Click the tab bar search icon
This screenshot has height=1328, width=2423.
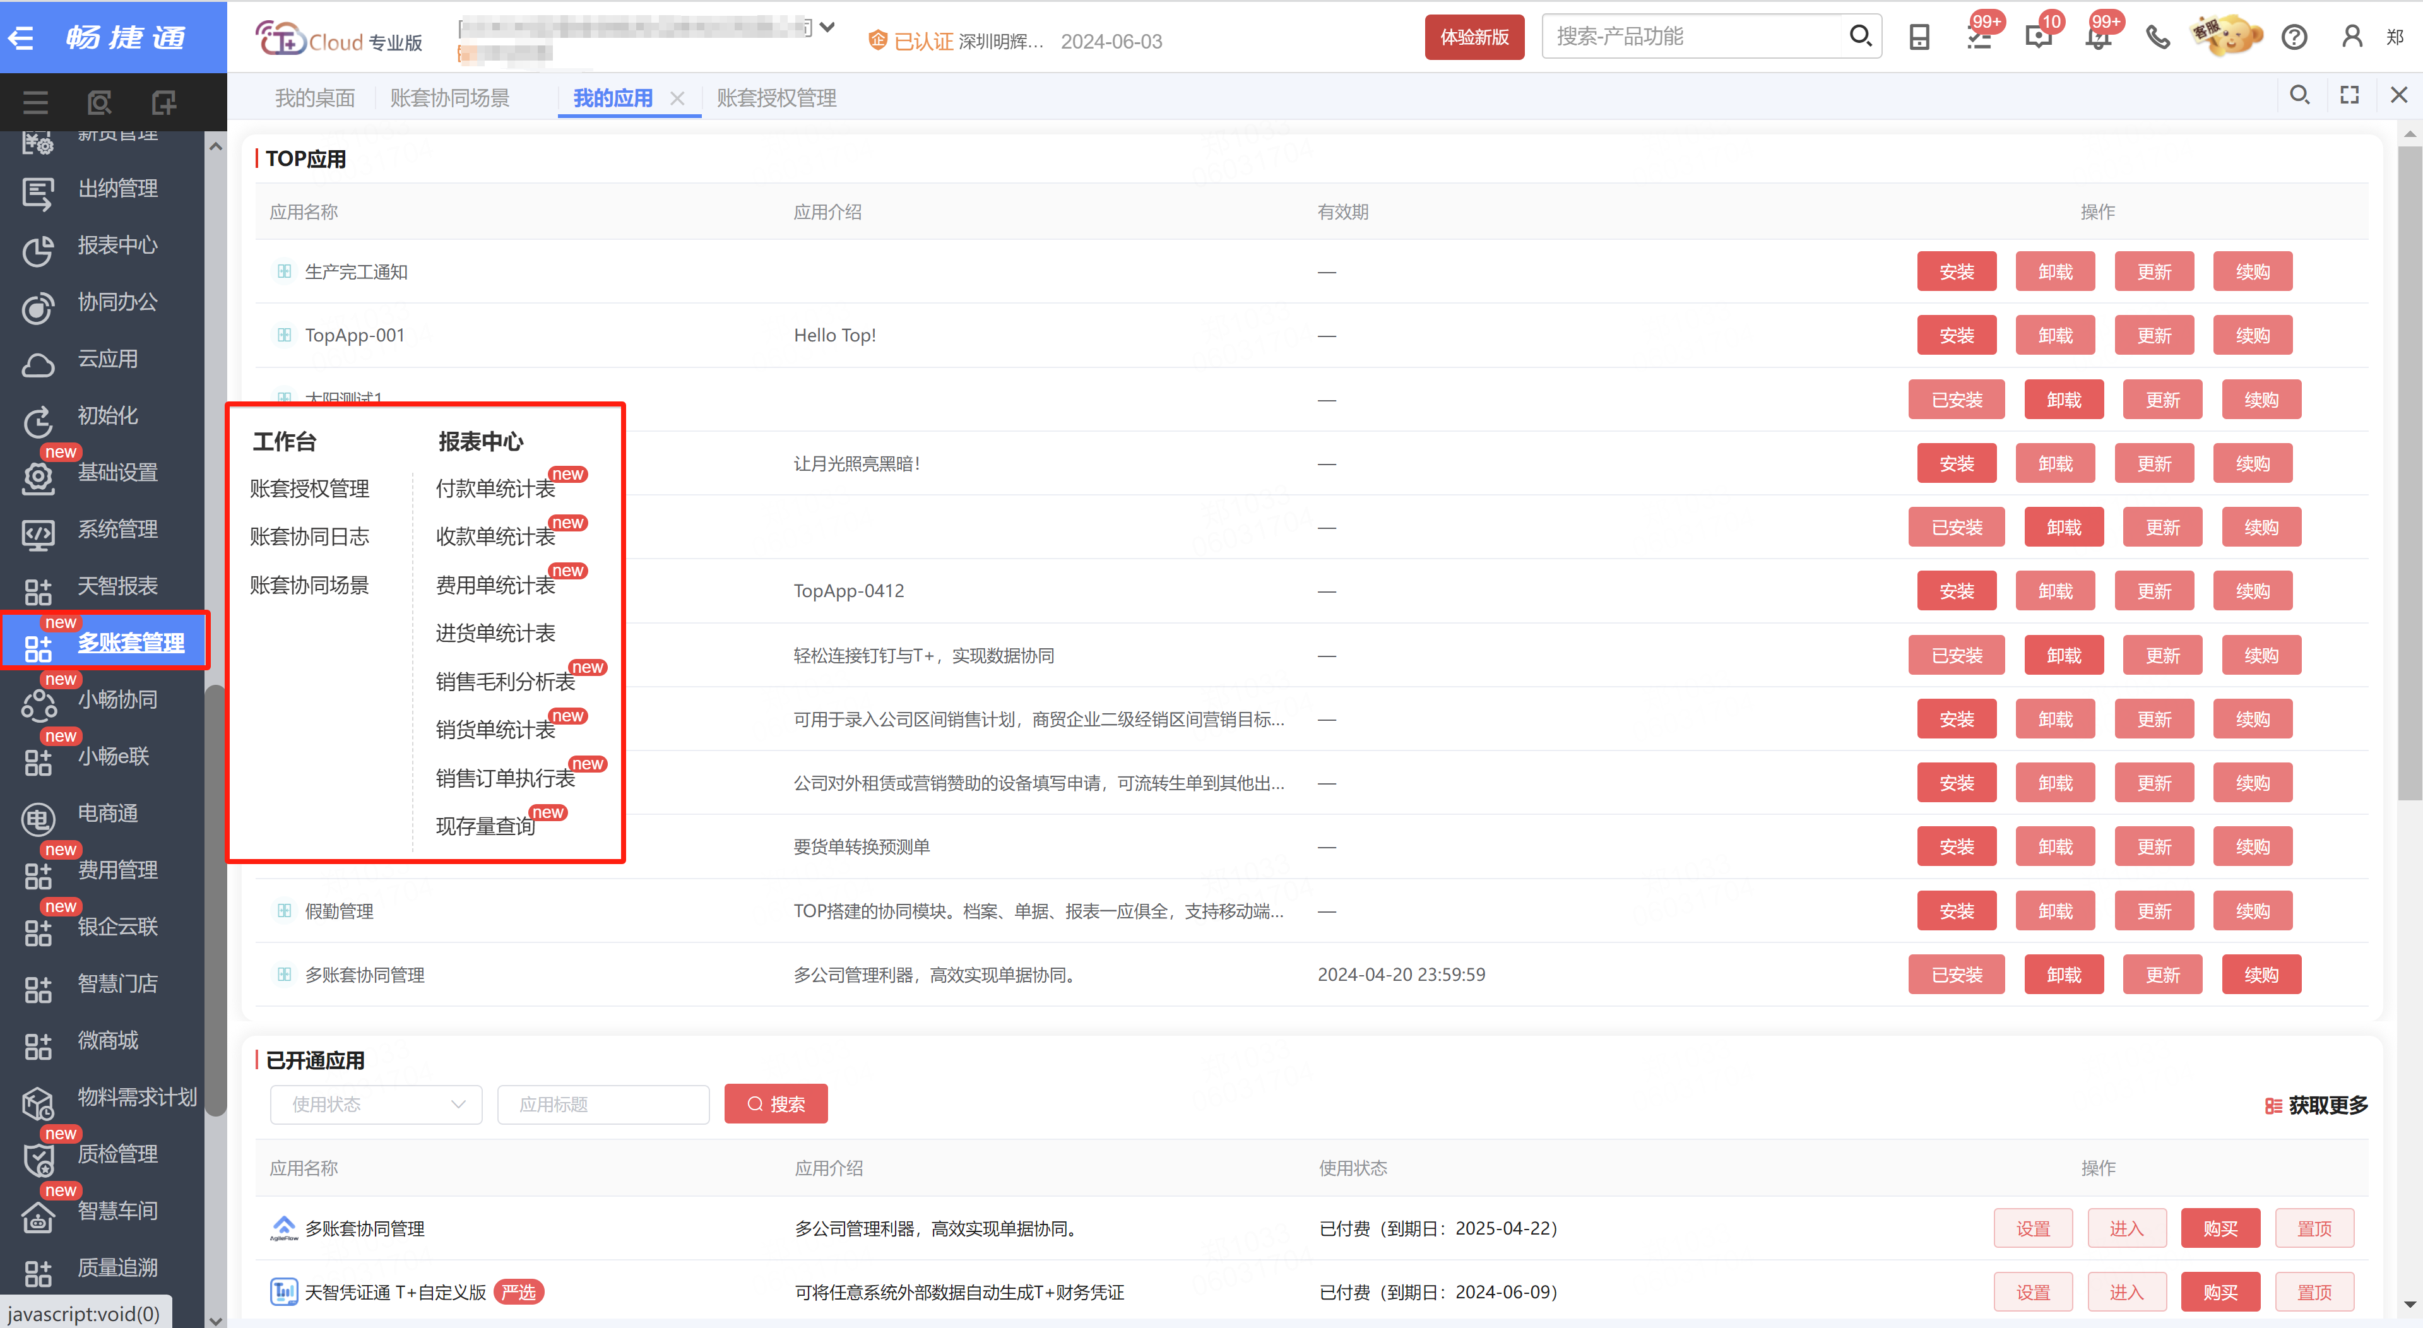[x=2300, y=95]
